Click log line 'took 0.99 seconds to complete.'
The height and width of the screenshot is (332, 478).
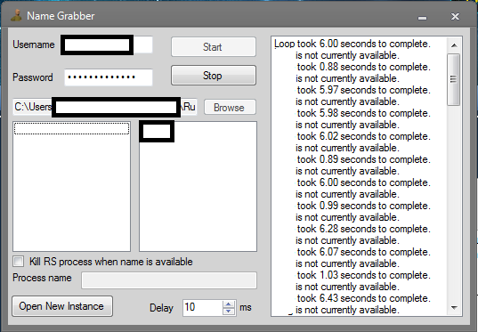point(364,206)
